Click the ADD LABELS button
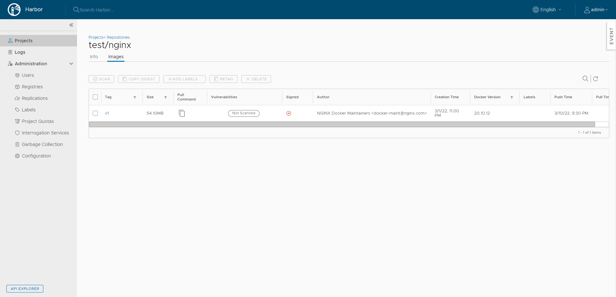The image size is (616, 297). click(184, 79)
